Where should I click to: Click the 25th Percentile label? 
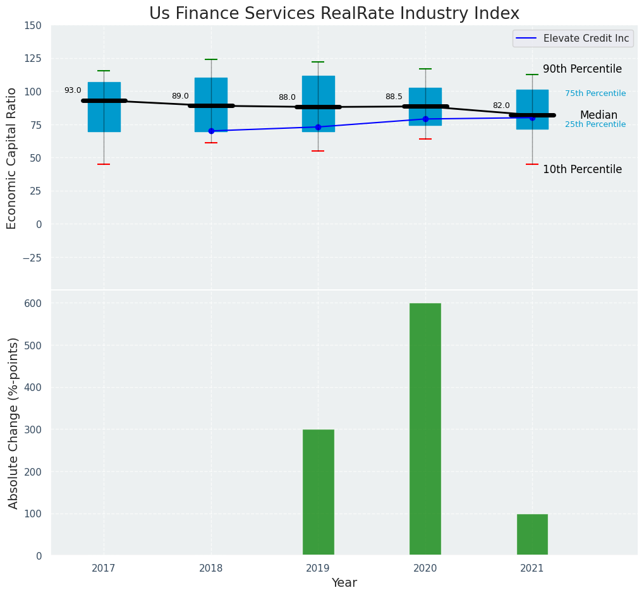[595, 124]
